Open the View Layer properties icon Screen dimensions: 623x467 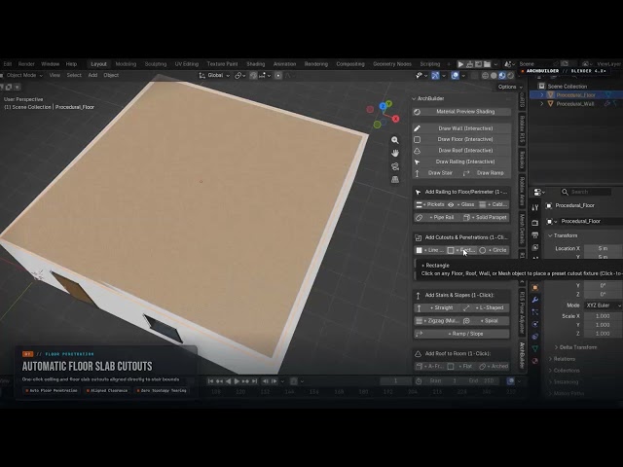coord(535,247)
